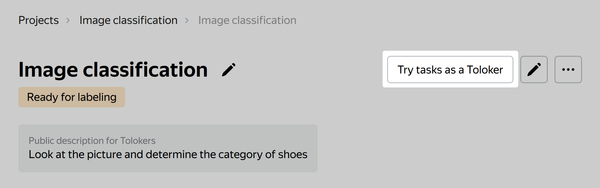Click the grey public description box
600x188 pixels.
click(x=168, y=148)
